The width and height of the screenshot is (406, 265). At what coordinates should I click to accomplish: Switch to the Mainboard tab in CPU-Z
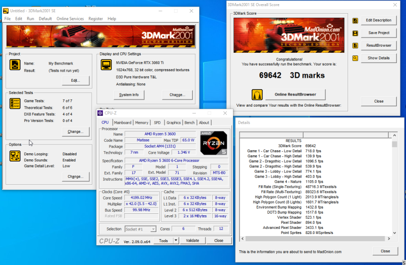pos(123,122)
